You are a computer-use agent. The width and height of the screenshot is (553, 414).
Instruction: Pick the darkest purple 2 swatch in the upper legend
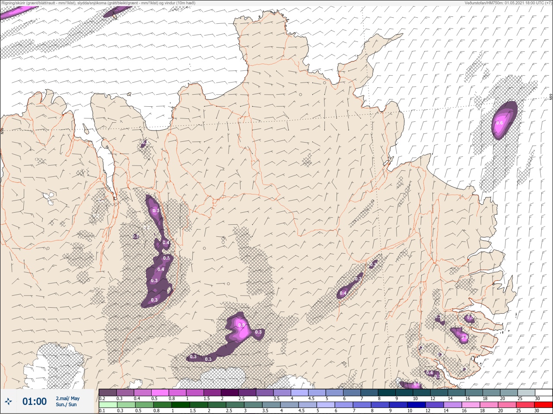click(230, 393)
